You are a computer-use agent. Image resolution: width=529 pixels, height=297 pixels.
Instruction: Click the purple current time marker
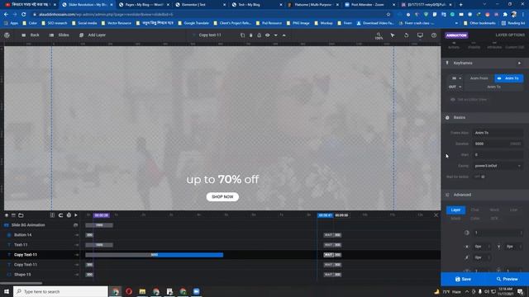(x=101, y=215)
